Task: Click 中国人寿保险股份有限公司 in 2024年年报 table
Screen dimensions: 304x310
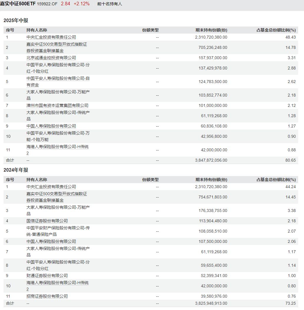Action: [x=51, y=241]
